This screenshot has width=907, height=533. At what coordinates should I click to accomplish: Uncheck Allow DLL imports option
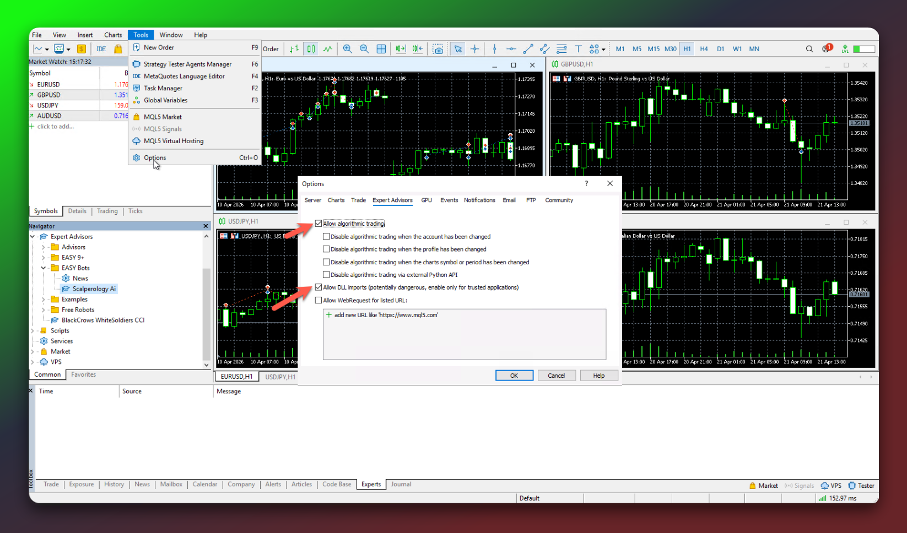(318, 287)
